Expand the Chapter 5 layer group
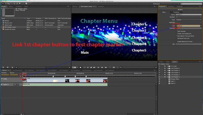 [x=167, y=68]
